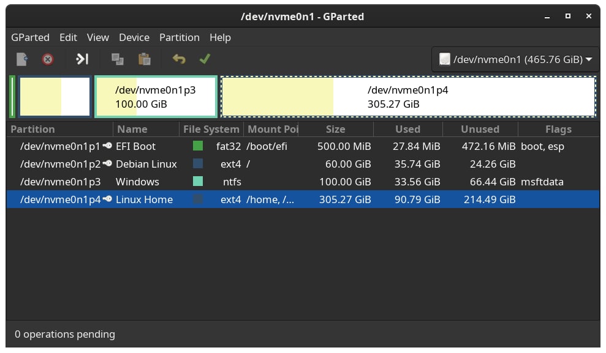Click the 27.84 MiB used cell
The image size is (606, 353).
416,146
